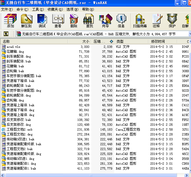Open the 查看 (View) file tool

[58, 21]
